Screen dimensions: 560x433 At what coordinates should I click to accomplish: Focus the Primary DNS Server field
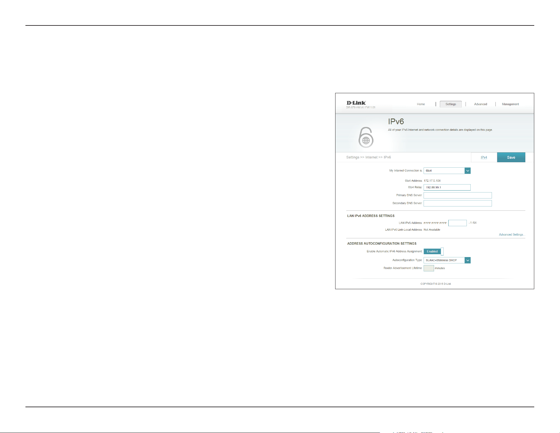click(458, 195)
